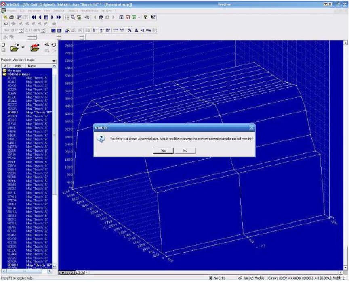349x282 pixels.
Task: Open the Hardware menu
Action: click(x=34, y=10)
